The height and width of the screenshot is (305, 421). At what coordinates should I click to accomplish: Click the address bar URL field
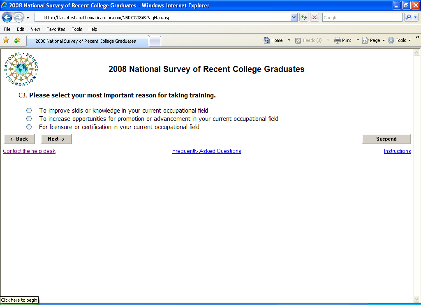pos(163,18)
